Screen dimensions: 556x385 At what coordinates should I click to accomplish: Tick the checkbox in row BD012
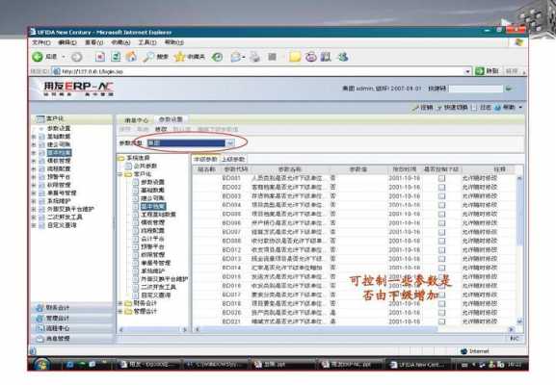[x=441, y=249]
